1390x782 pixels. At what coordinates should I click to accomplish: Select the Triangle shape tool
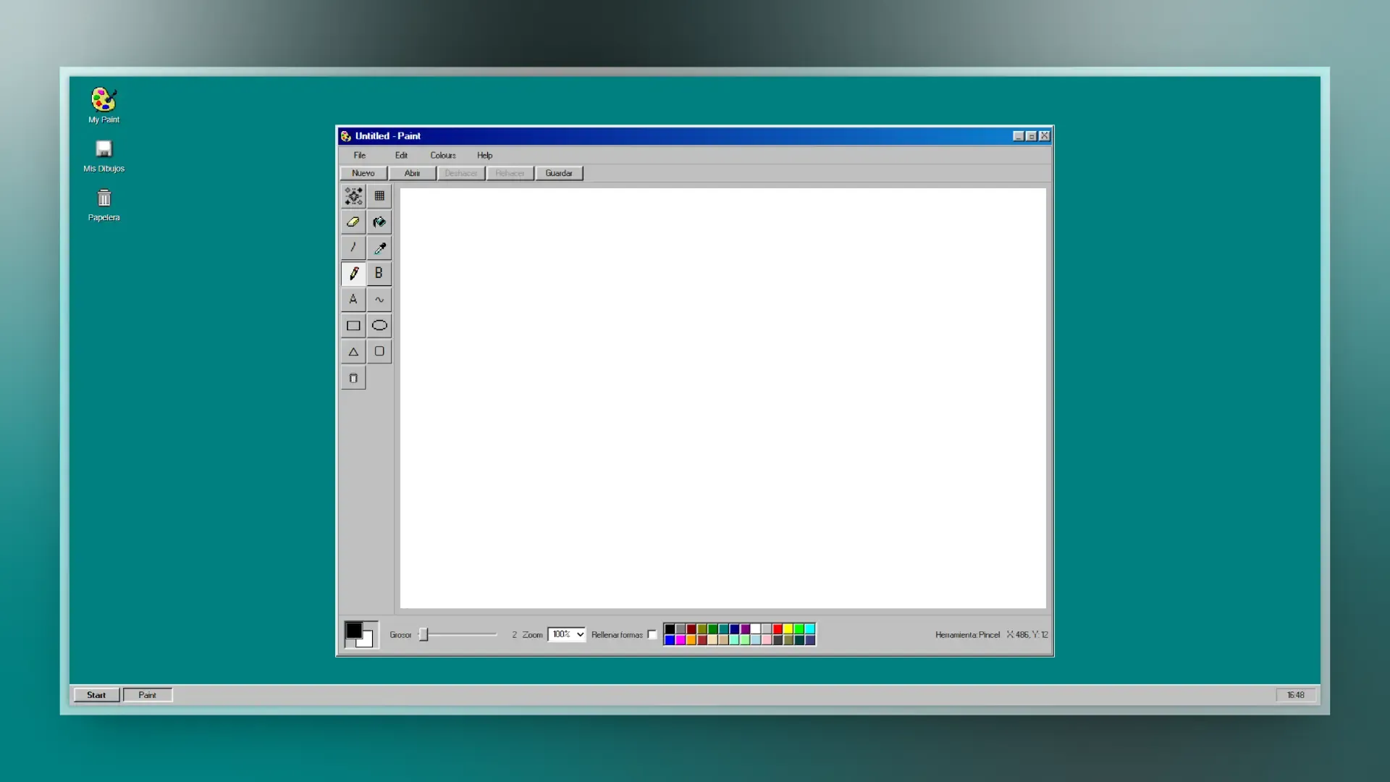click(x=353, y=352)
